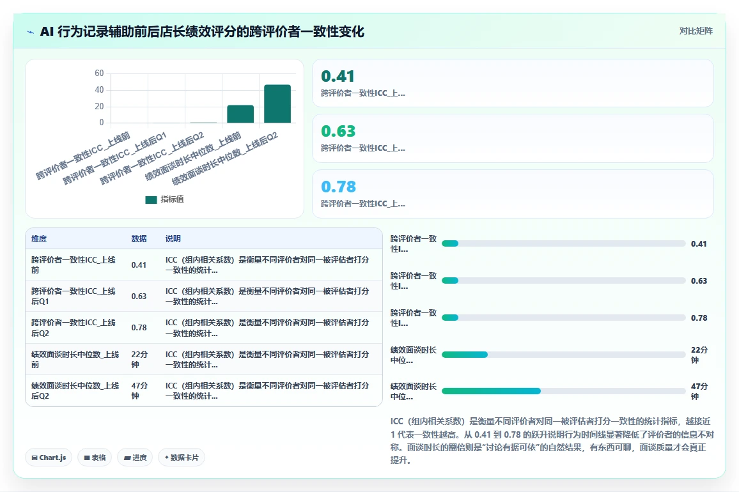This screenshot has height=492, width=739.
Task: Click the 表格 tag
Action: pyautogui.click(x=95, y=457)
